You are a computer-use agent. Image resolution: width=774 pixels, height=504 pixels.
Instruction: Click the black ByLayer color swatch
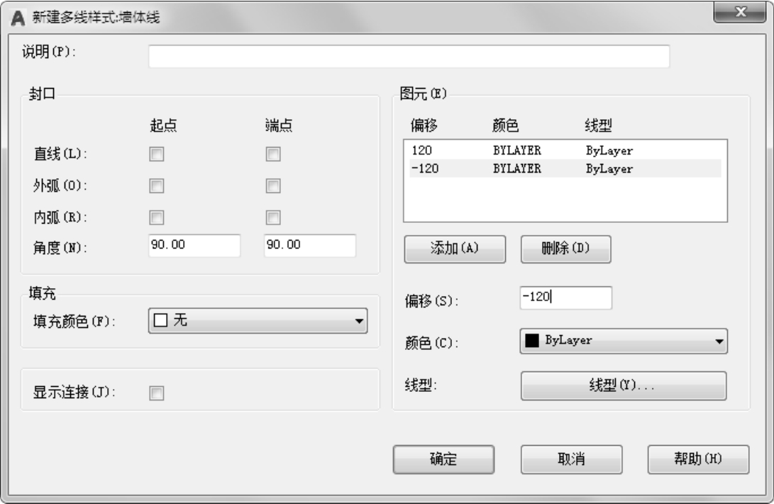(x=531, y=341)
